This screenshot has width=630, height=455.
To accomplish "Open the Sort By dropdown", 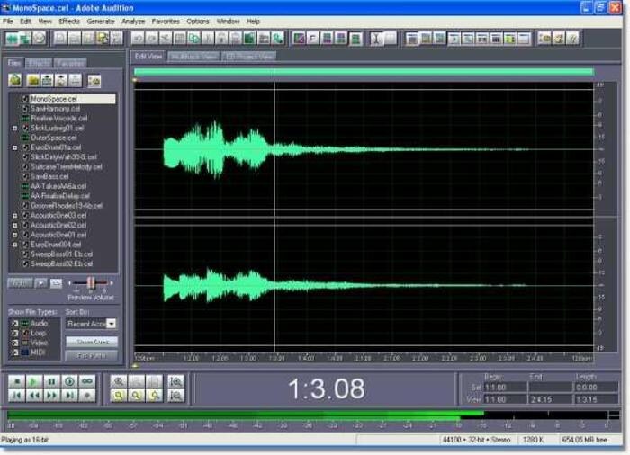I will tap(112, 324).
